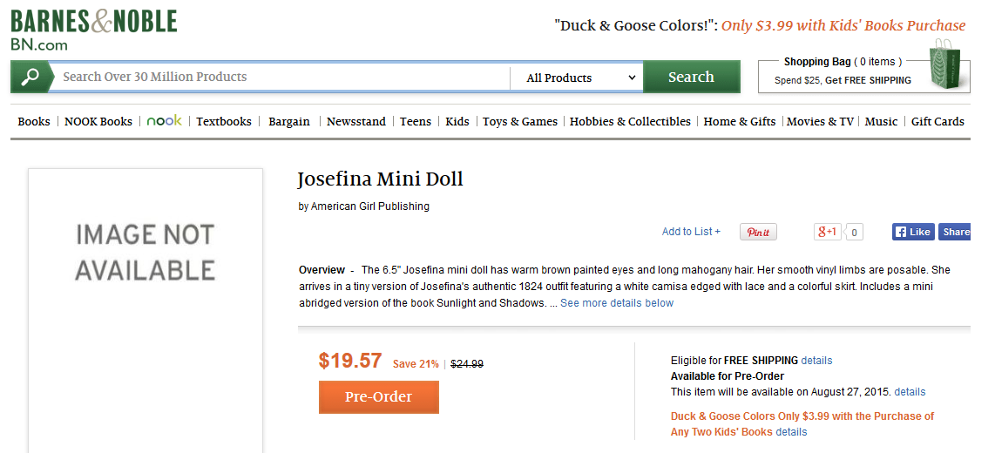Image resolution: width=995 pixels, height=453 pixels.
Task: Open the Toys & Games menu
Action: (520, 122)
